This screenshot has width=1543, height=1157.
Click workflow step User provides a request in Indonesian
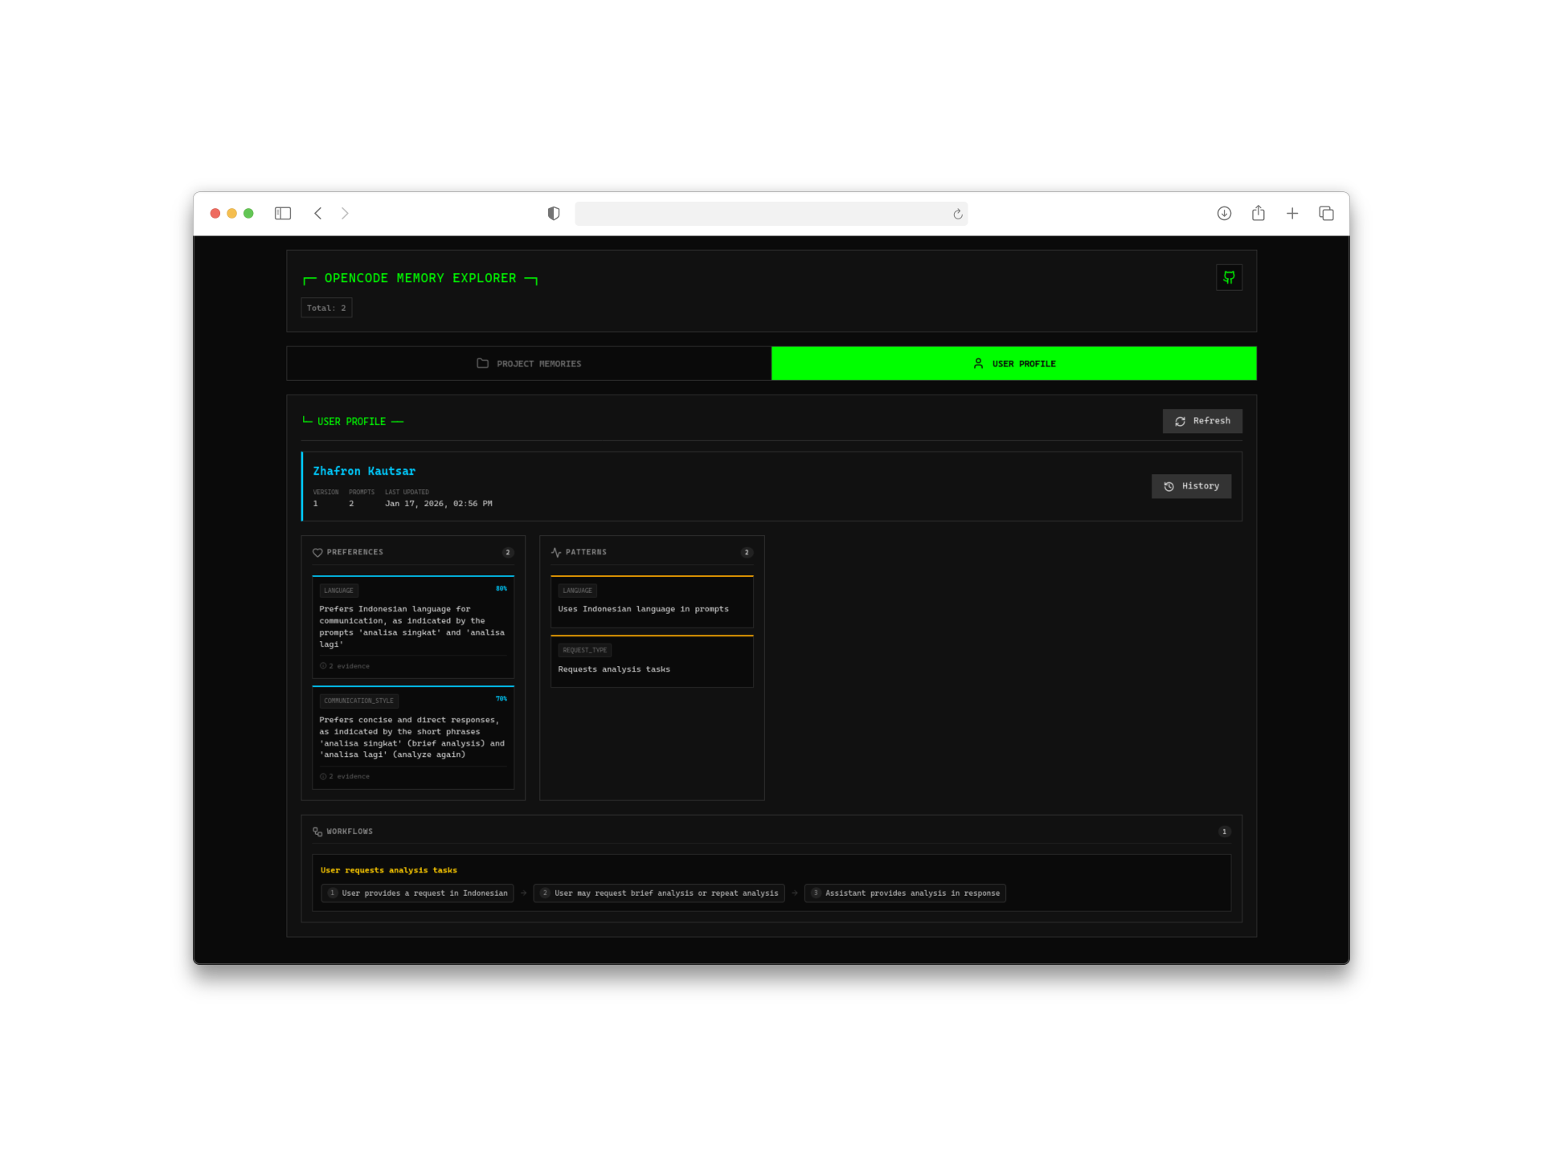pos(417,893)
